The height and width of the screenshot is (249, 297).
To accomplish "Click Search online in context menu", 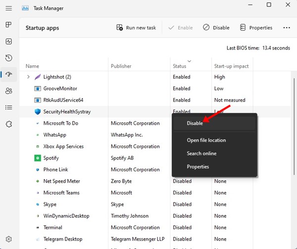I will (x=201, y=153).
